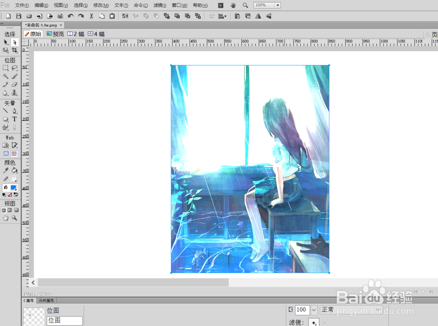Click the Print icon in toolbar

click(x=60, y=16)
